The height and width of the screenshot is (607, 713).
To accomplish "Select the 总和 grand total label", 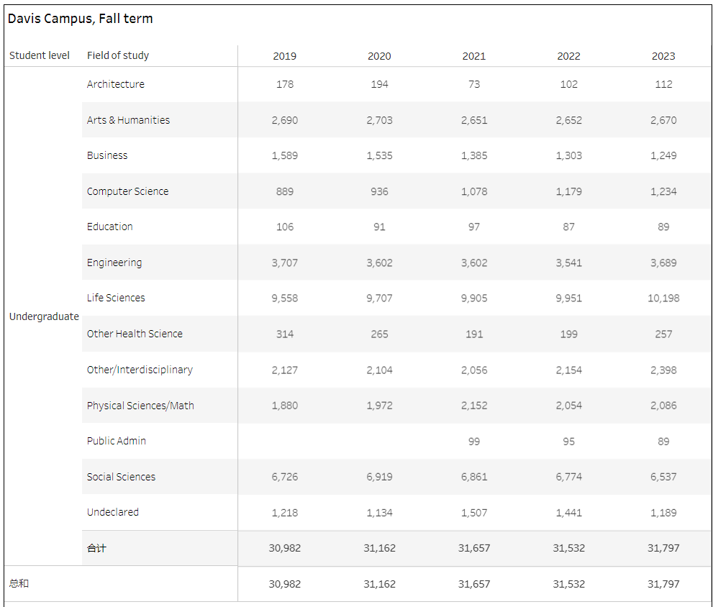I will point(19,584).
